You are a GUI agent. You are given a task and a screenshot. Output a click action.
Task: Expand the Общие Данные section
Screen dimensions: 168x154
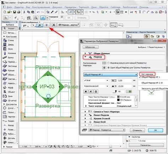point(85,53)
